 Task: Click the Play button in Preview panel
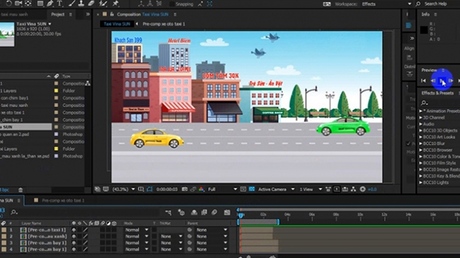[442, 81]
